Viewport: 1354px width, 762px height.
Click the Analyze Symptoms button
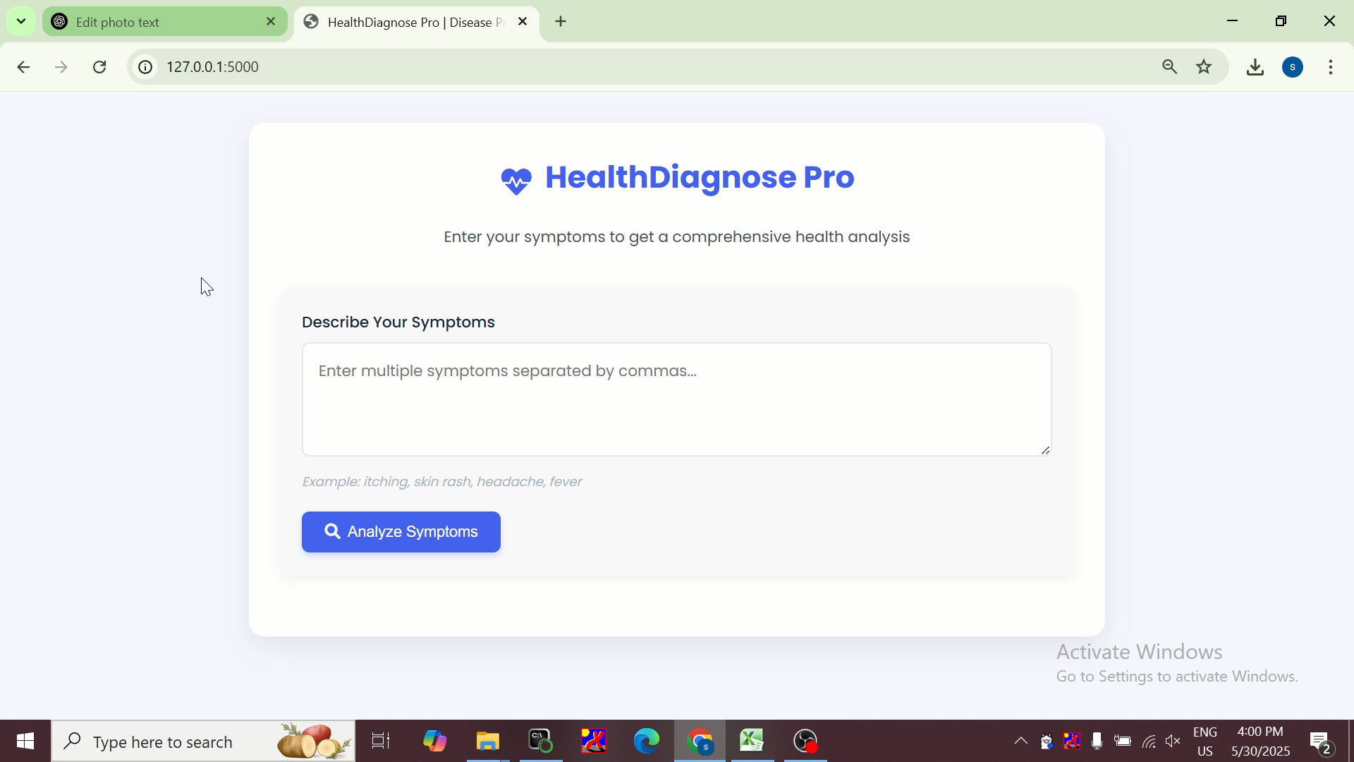[401, 532]
